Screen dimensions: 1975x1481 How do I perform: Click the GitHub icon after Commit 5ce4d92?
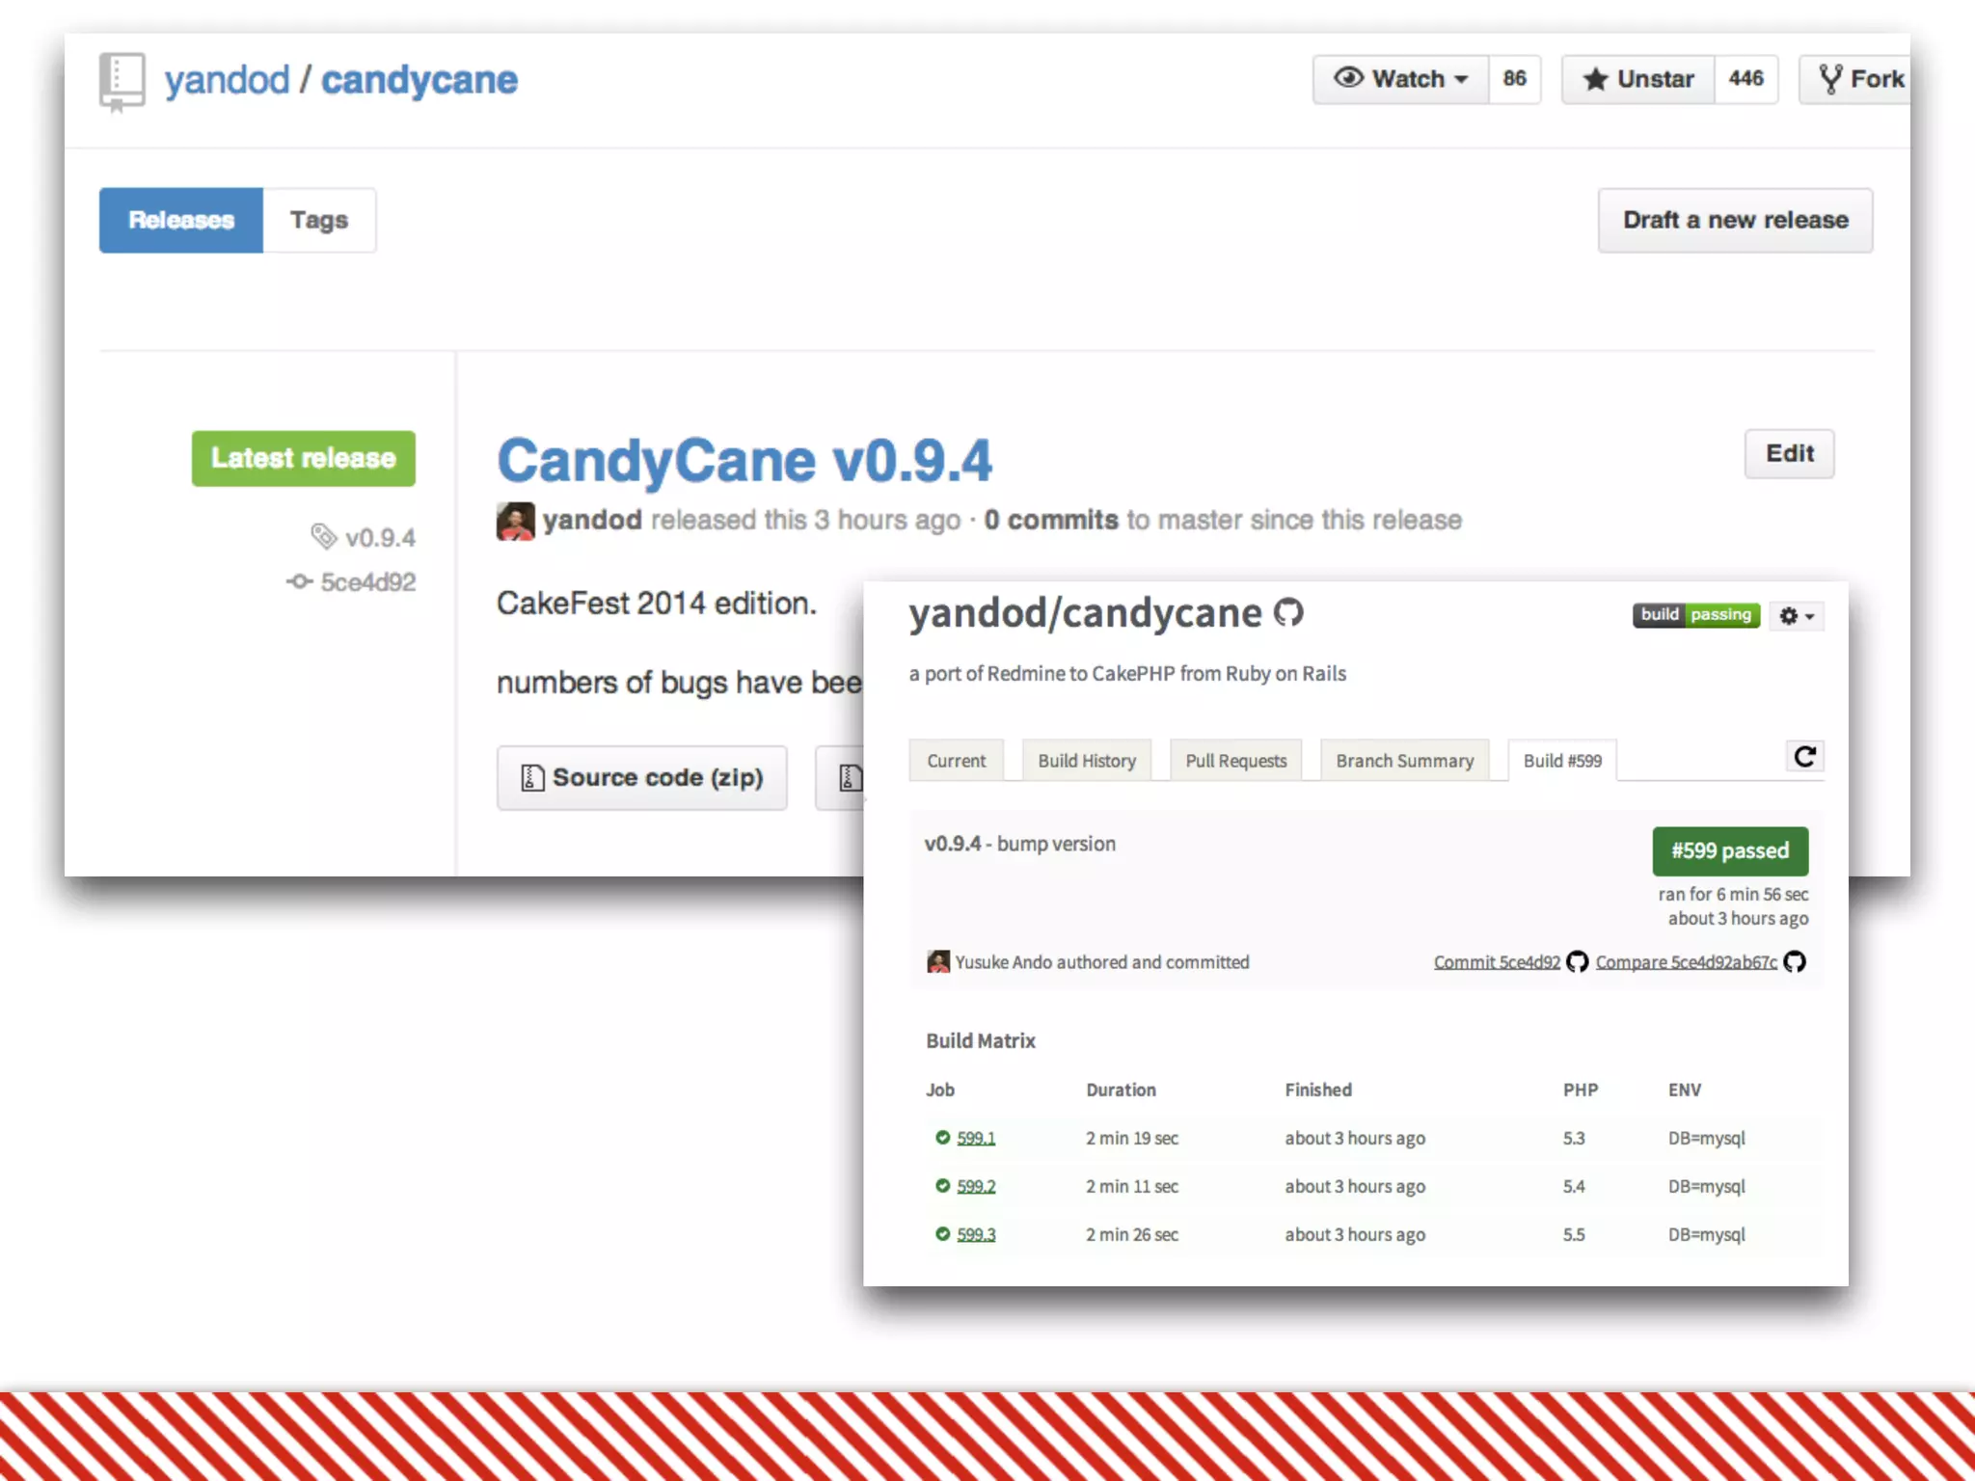1577,961
